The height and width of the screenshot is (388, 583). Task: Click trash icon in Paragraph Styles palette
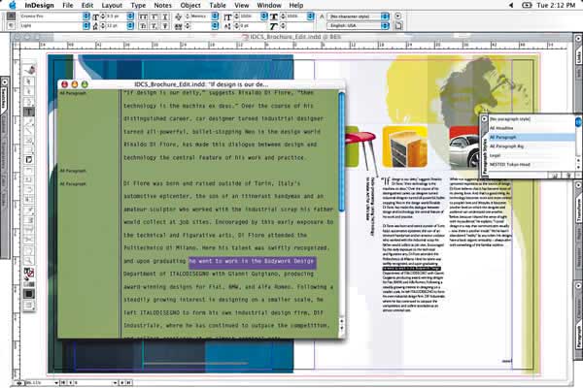pos(568,176)
